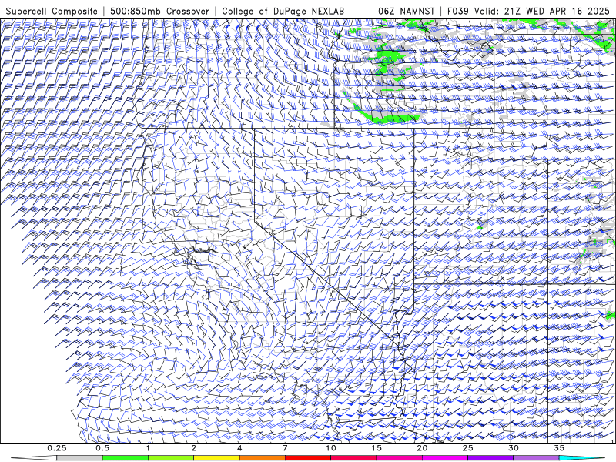
Task: Click the '500:850mb Crossover' header label
Action: tap(160, 11)
